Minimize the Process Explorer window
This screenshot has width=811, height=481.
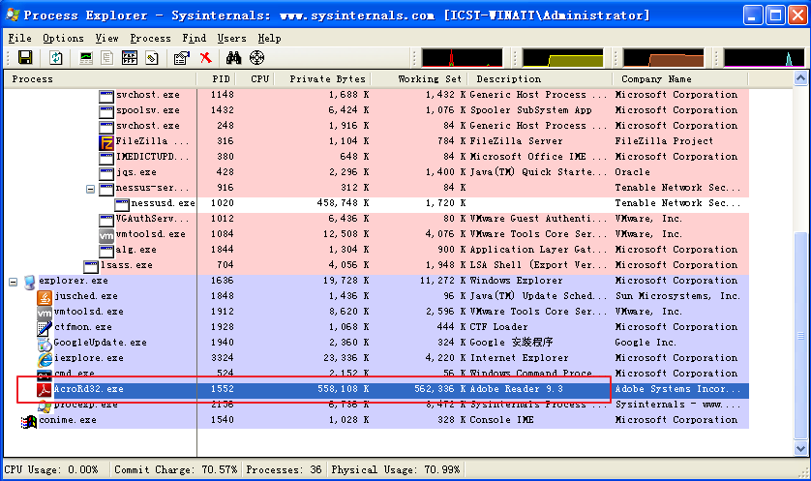click(753, 15)
